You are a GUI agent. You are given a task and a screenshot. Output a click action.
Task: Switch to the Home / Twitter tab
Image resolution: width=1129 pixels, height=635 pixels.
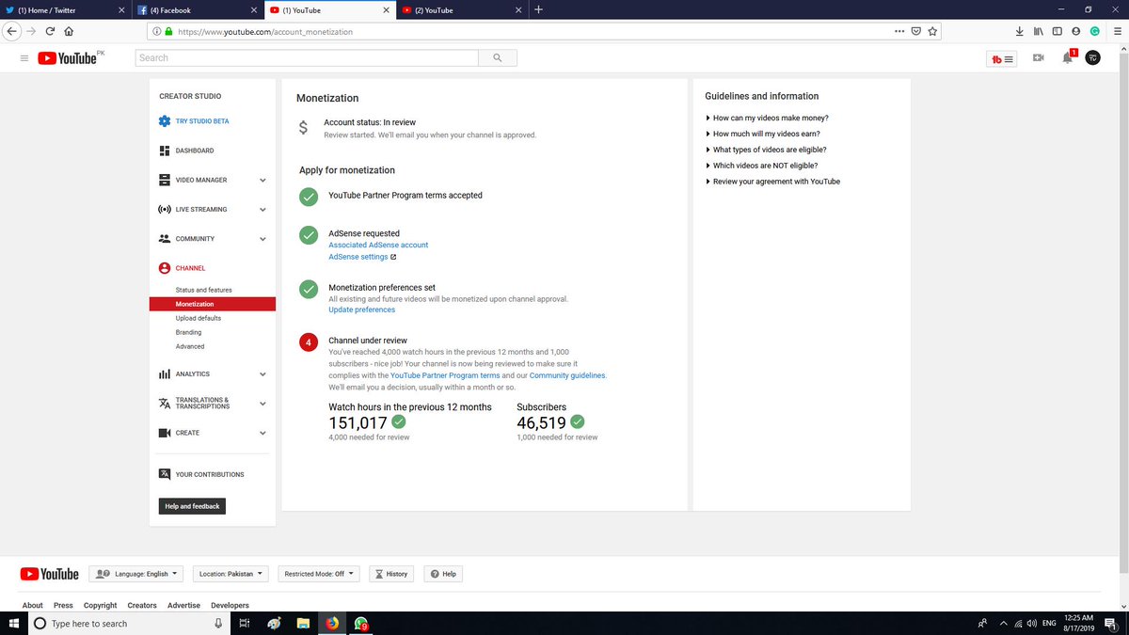pyautogui.click(x=66, y=9)
